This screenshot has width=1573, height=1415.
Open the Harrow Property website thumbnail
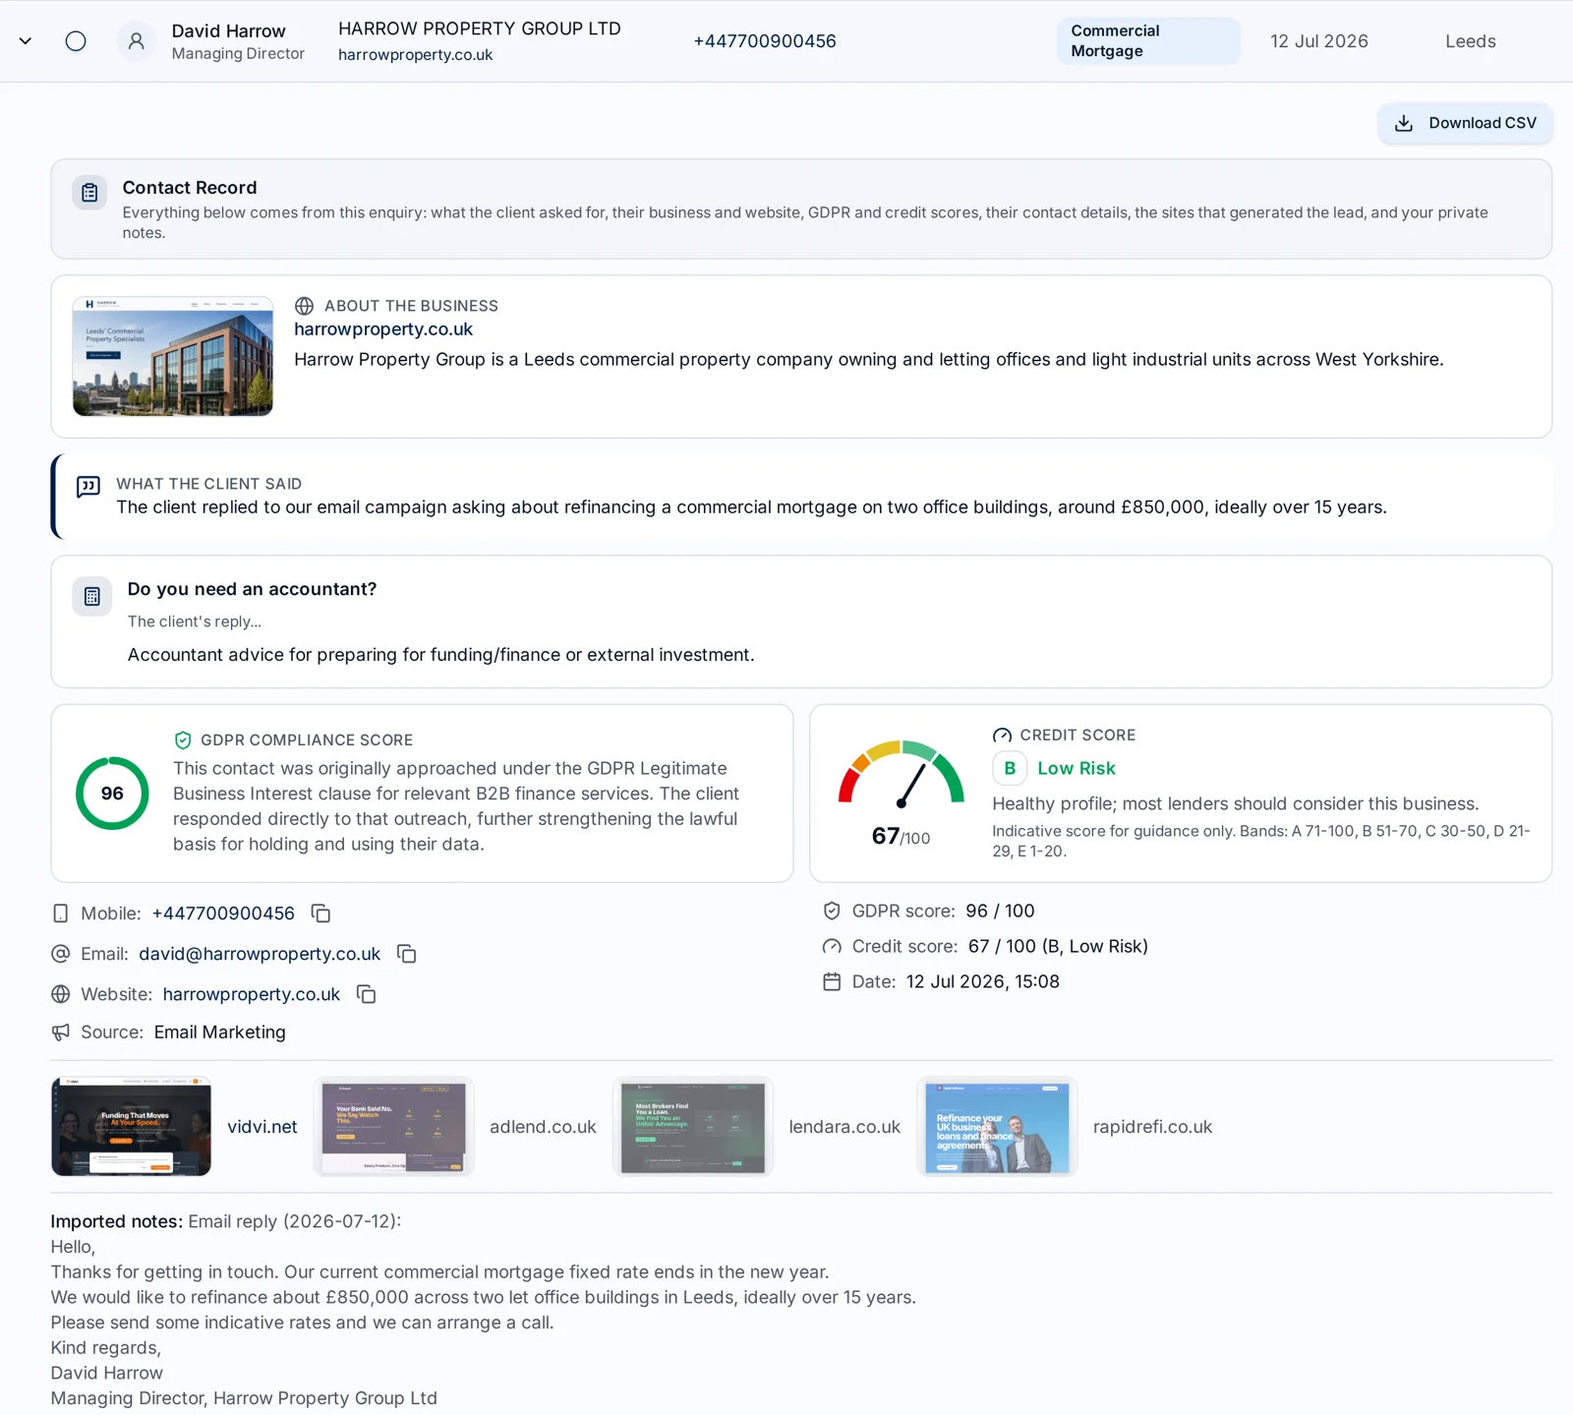[x=173, y=356]
